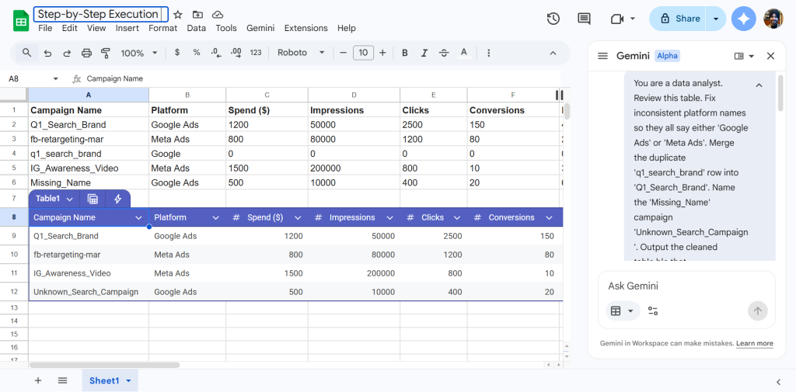Select the paint format roller icon
The height and width of the screenshot is (392, 796).
[x=106, y=53]
